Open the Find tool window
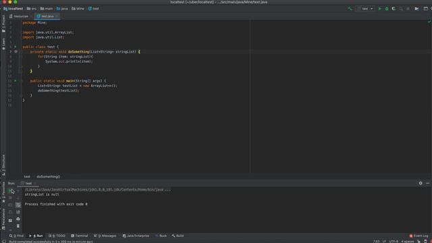Image resolution: width=432 pixels, height=243 pixels. click(x=16, y=236)
